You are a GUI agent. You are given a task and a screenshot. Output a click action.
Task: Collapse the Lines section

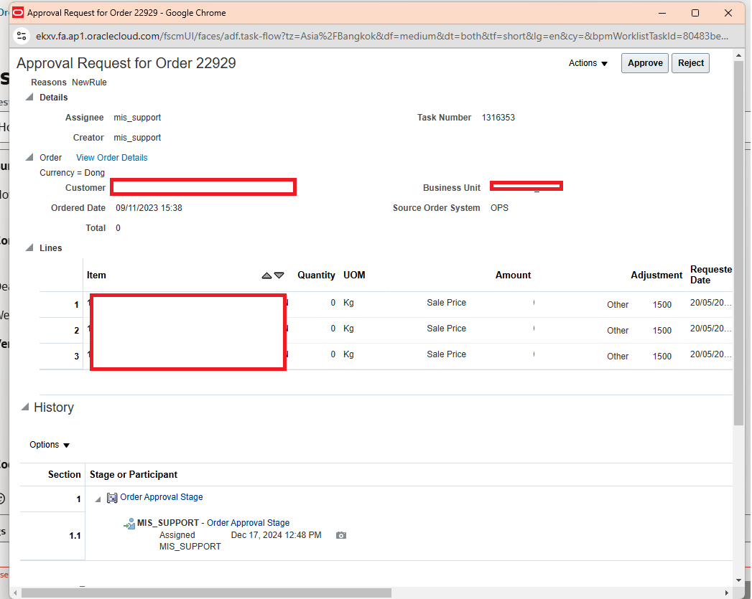point(29,247)
